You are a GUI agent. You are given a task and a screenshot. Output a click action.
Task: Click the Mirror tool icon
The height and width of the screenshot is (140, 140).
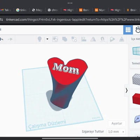[x=93, y=39]
